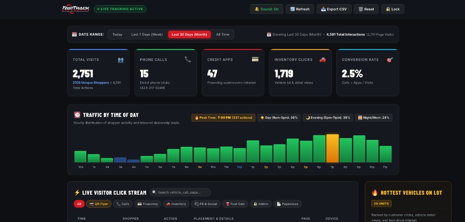Click the 1,719 inventory clicks value
The height and width of the screenshot is (222, 465).
(284, 73)
